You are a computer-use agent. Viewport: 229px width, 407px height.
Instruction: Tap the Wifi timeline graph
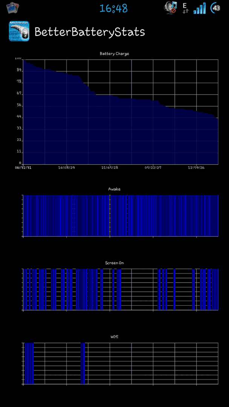(x=121, y=363)
